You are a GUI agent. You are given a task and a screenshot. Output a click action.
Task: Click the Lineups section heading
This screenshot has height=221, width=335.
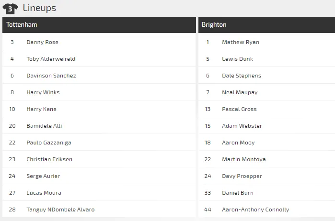coord(39,8)
